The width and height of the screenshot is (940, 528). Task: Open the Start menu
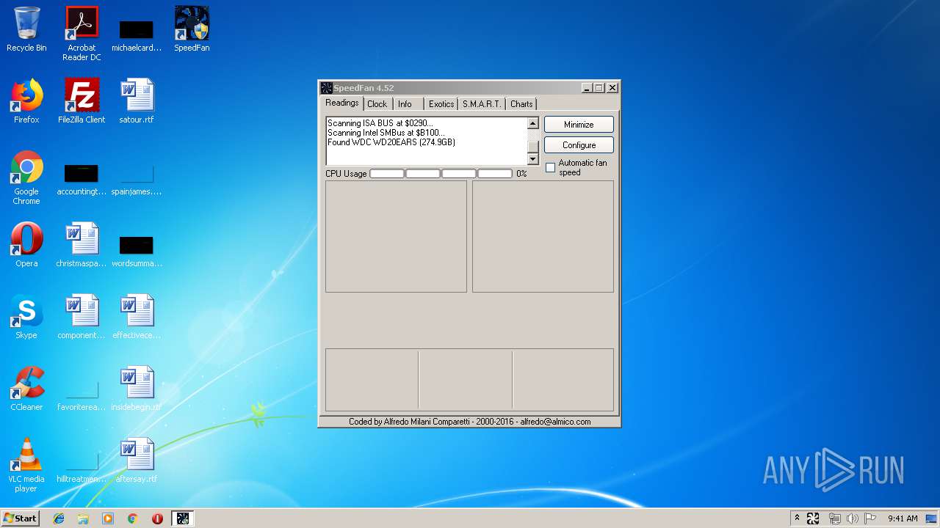pyautogui.click(x=21, y=518)
